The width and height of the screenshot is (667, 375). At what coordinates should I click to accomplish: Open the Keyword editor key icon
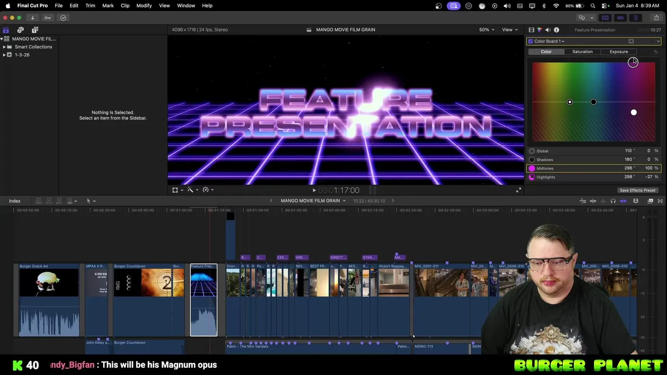(47, 18)
